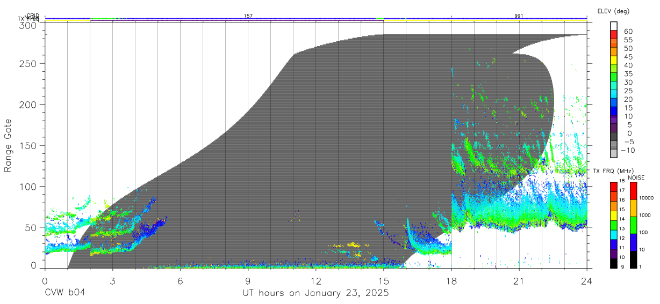
Task: Click the '14' label on TX FRQ colorbar
Action: pos(621,219)
